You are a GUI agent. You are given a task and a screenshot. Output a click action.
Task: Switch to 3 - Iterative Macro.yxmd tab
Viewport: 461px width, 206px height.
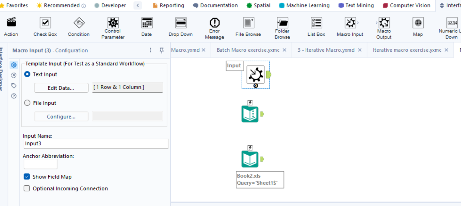(x=326, y=50)
